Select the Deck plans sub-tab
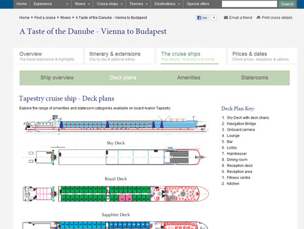Image resolution: width=304 pixels, height=229 pixels. point(123,78)
